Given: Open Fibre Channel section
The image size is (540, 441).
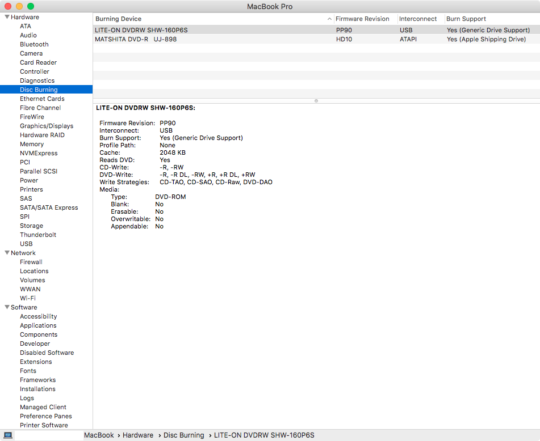Looking at the screenshot, I should pyautogui.click(x=40, y=108).
